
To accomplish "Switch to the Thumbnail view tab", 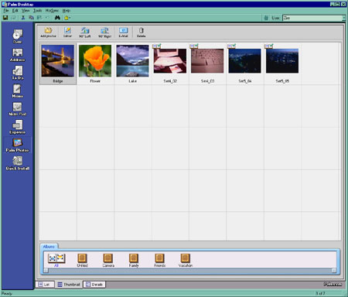I will [69, 285].
